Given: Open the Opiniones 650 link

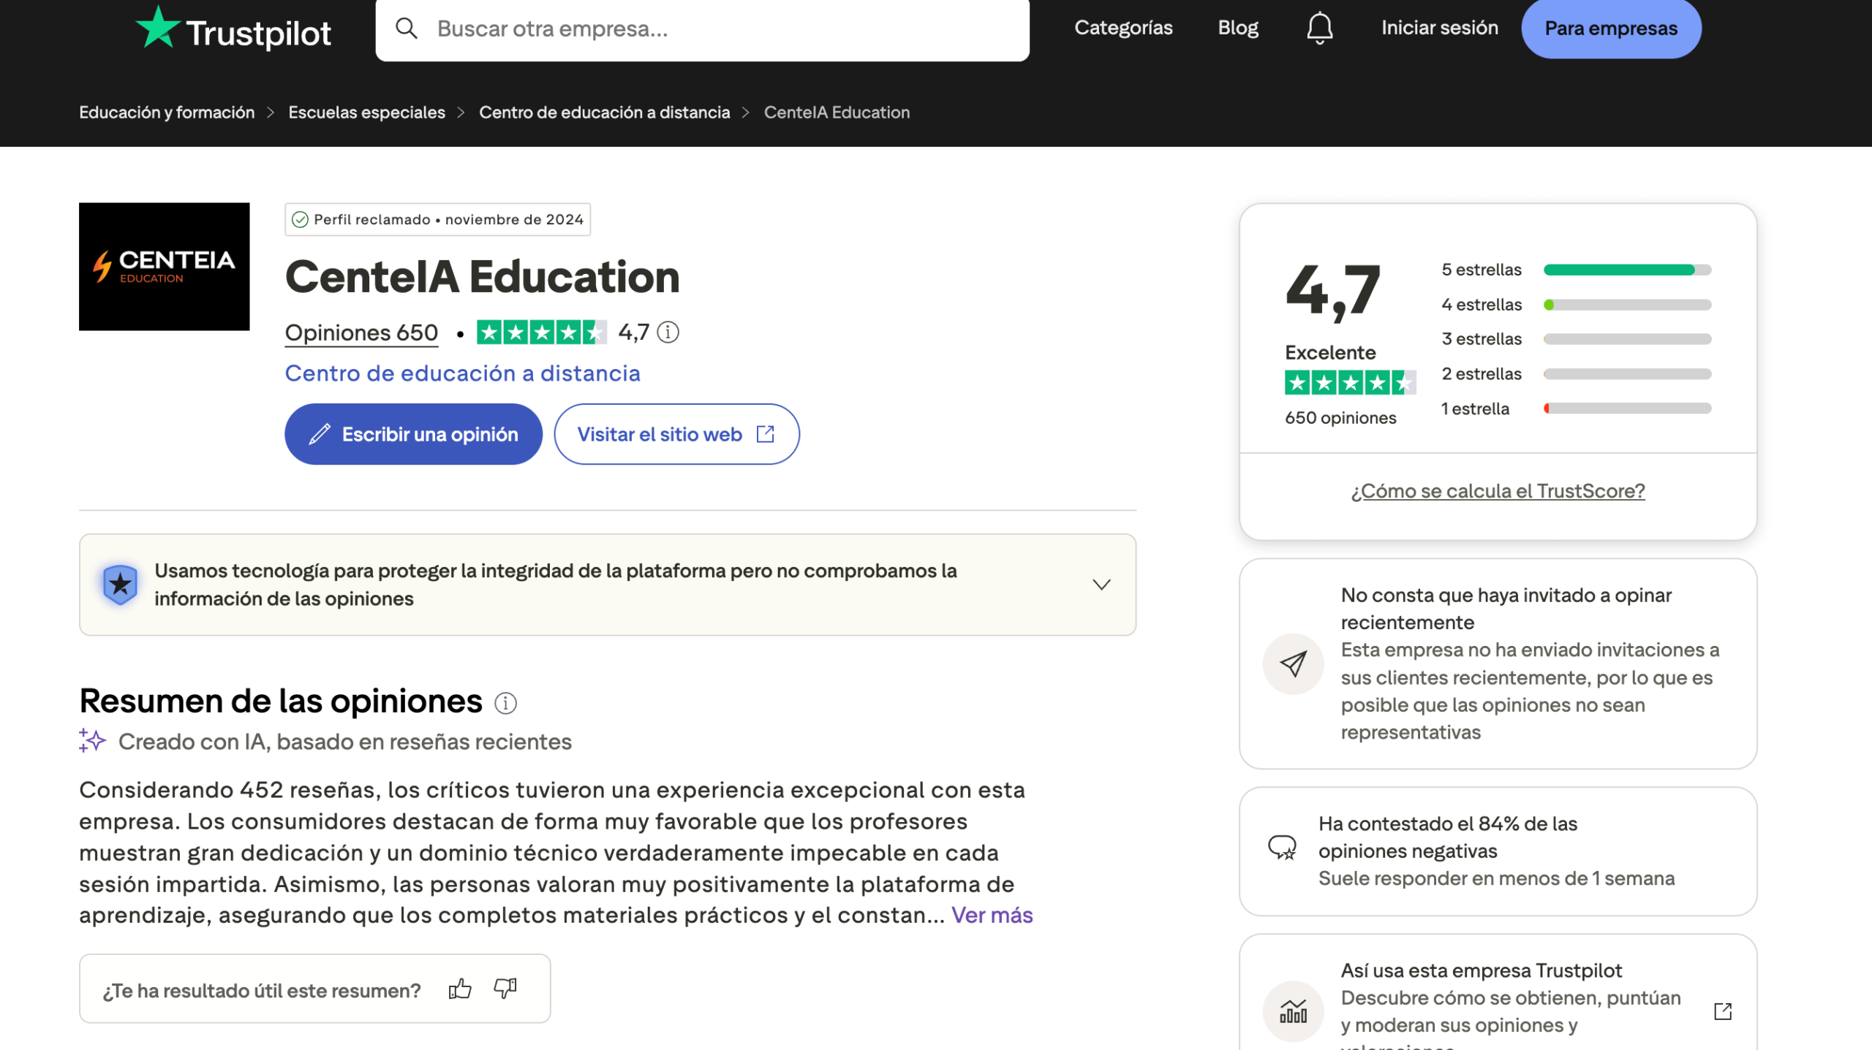Looking at the screenshot, I should 361,333.
